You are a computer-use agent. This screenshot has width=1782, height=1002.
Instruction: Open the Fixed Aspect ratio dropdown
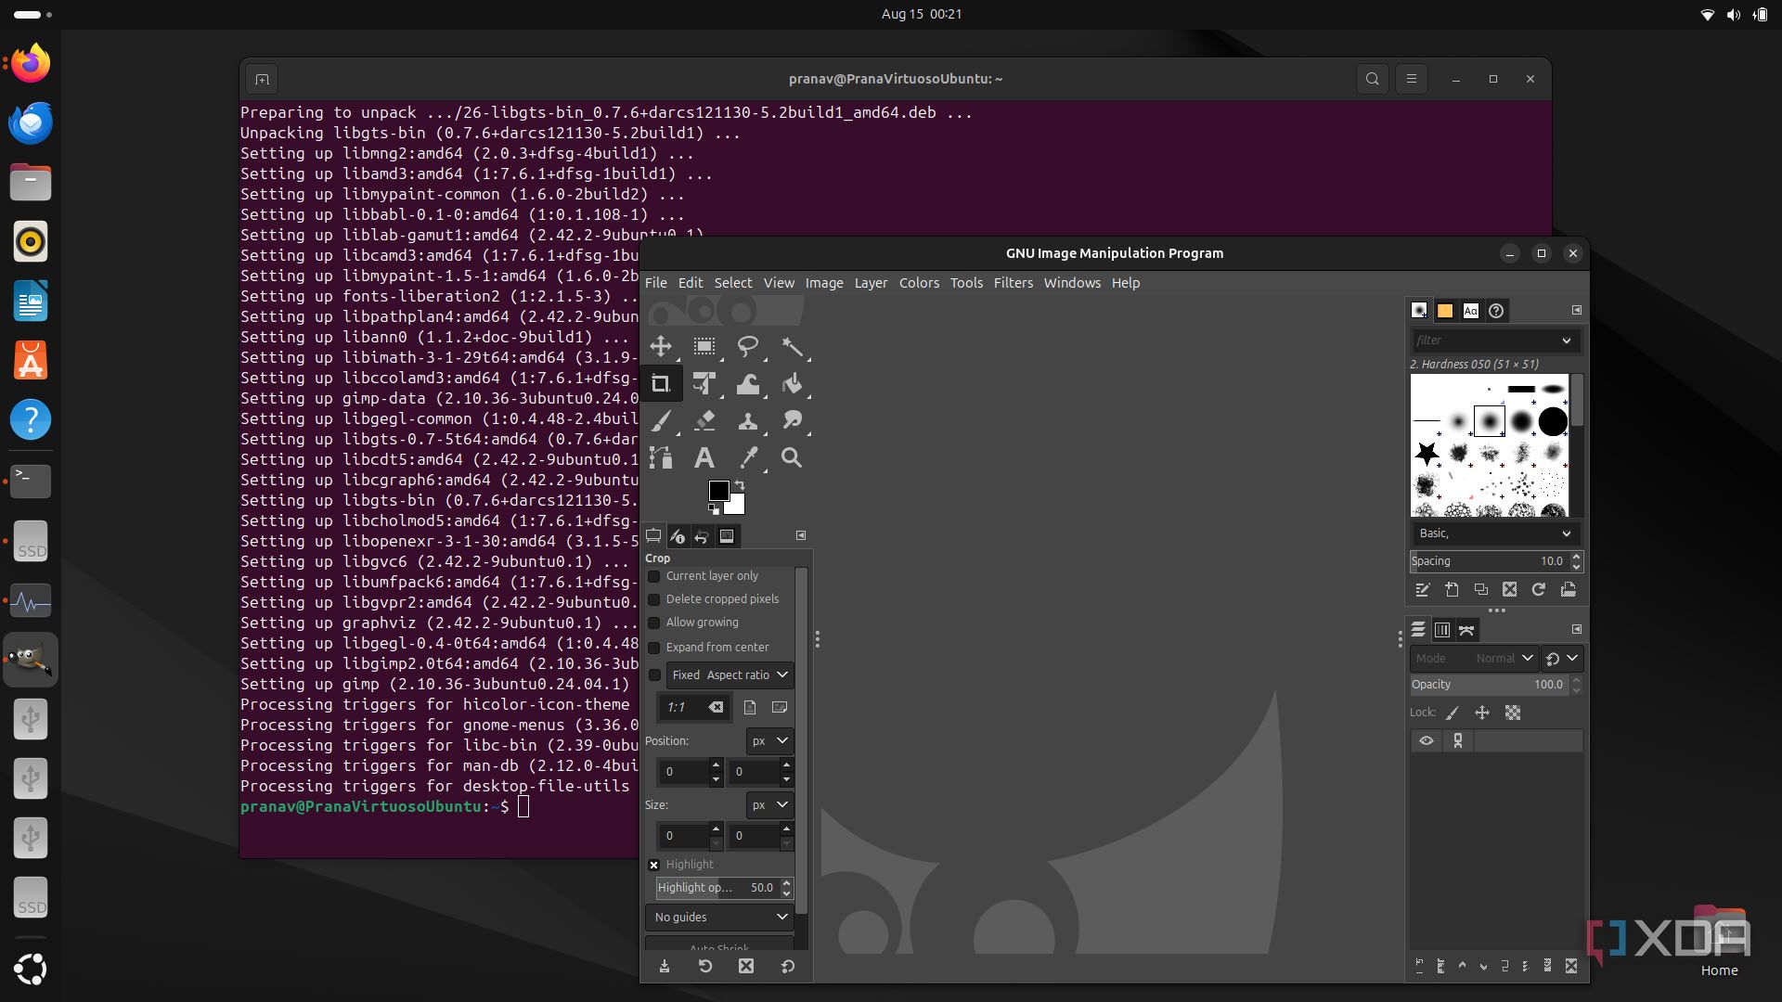click(x=730, y=675)
